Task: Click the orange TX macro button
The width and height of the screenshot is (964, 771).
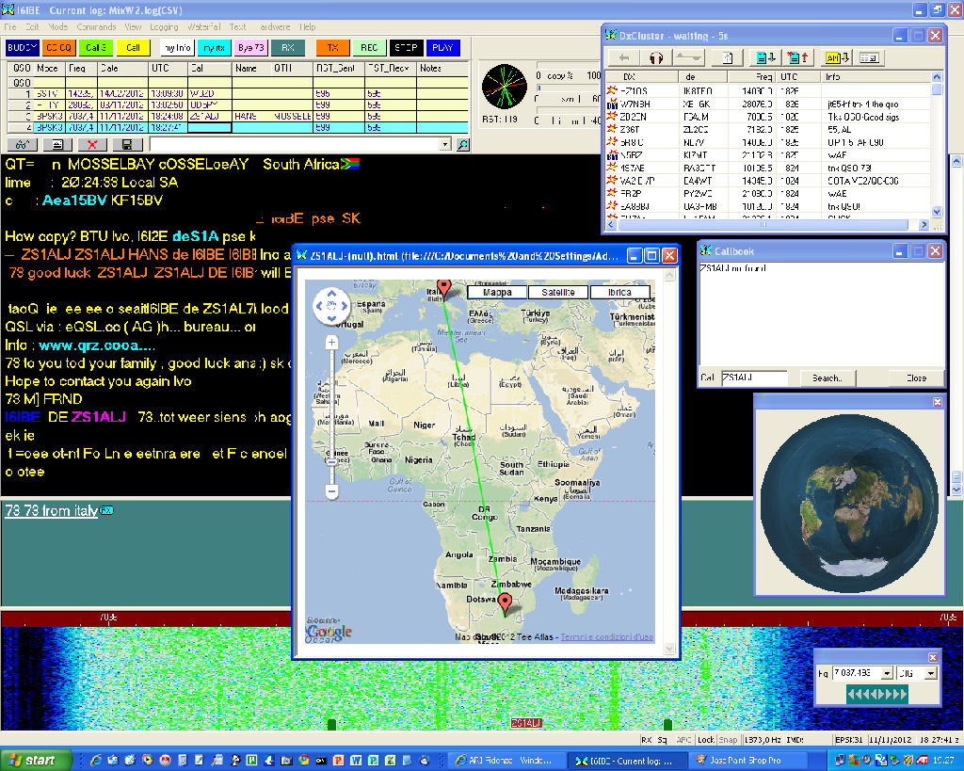Action: pos(332,47)
